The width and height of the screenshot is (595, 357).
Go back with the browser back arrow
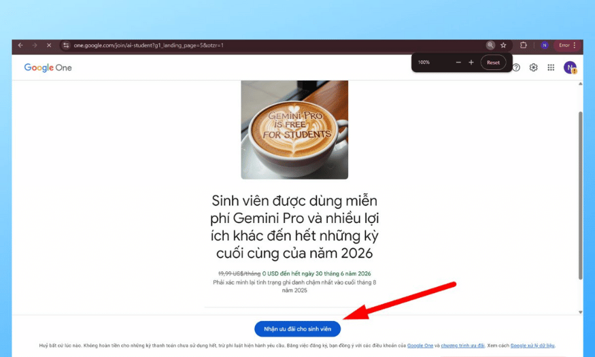(20, 45)
